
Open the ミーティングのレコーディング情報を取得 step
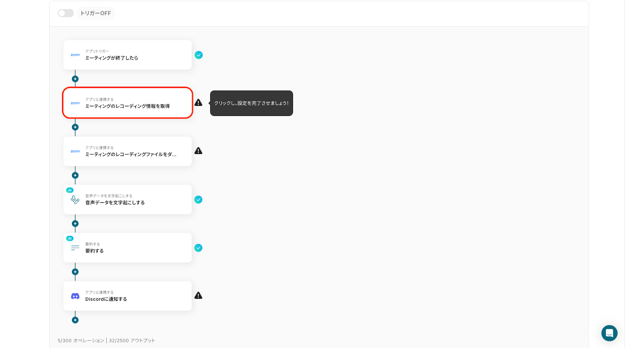[x=127, y=103]
